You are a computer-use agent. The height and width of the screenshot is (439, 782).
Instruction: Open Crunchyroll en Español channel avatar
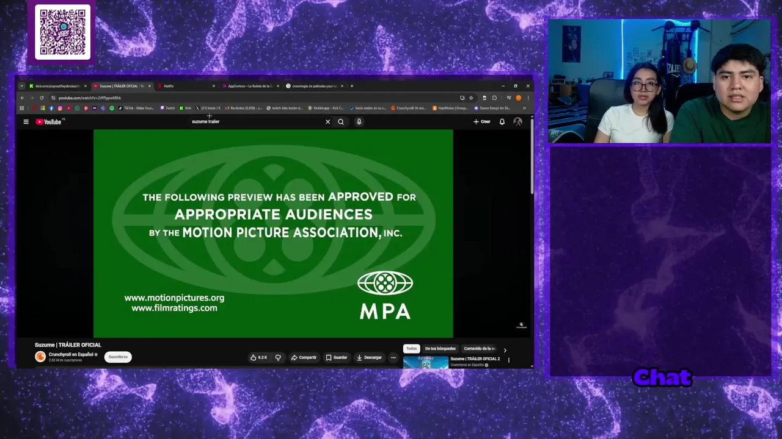point(40,357)
